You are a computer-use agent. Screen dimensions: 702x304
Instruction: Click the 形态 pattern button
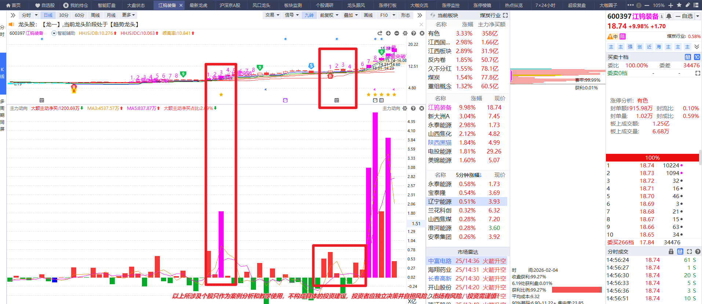406,15
